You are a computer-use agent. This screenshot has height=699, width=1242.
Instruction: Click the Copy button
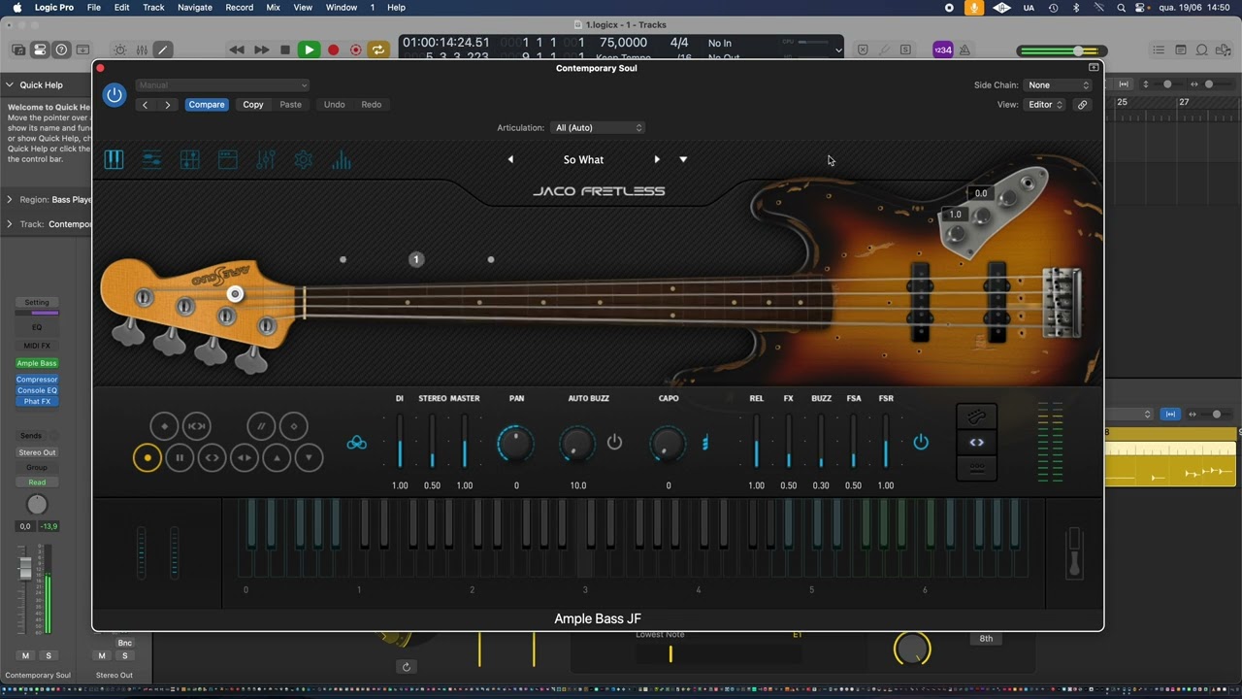pos(253,105)
